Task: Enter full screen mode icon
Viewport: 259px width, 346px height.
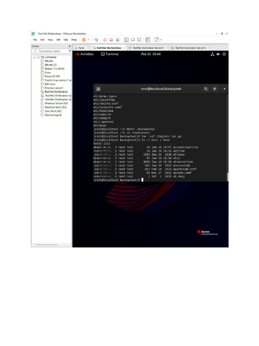Action: (139, 40)
